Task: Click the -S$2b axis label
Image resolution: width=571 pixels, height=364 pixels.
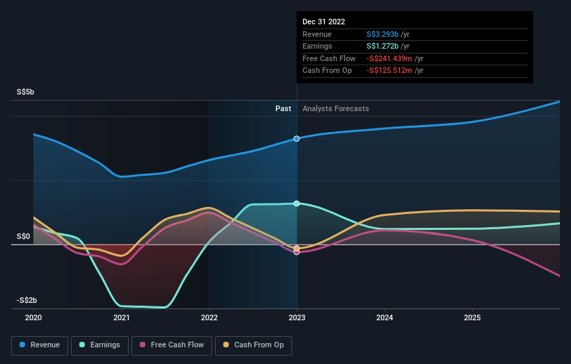Action: [x=26, y=300]
